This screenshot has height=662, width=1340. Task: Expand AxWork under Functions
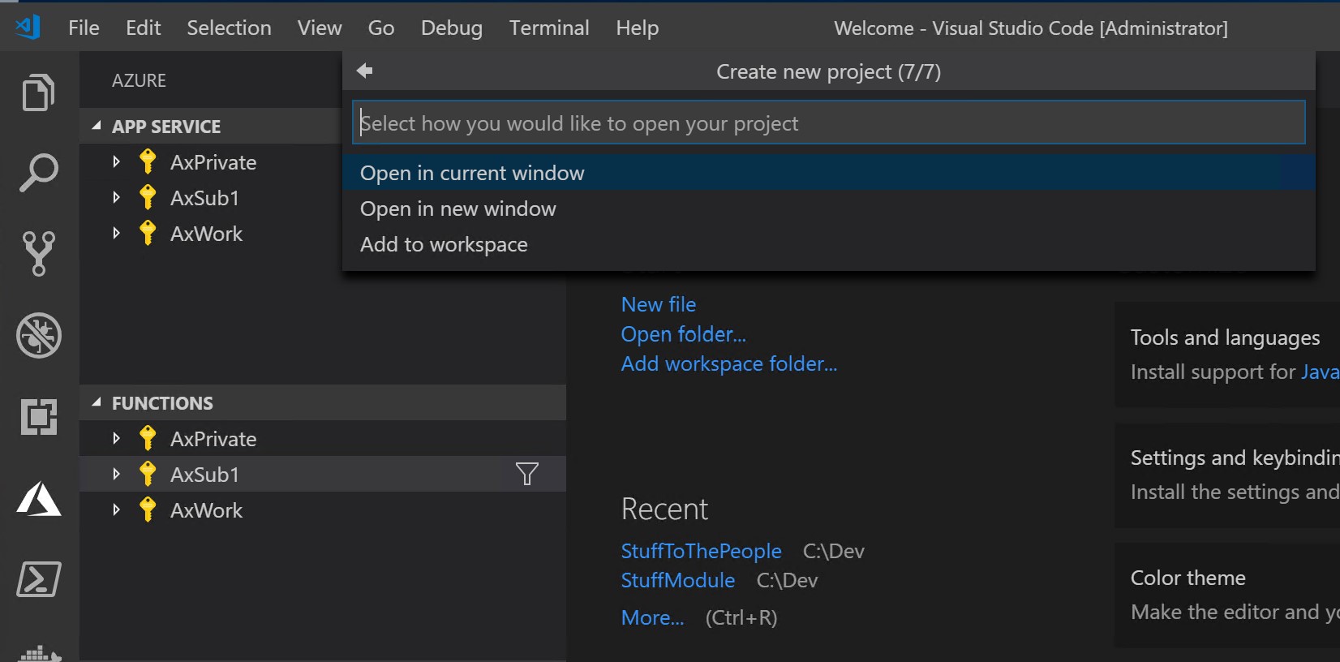click(x=116, y=509)
